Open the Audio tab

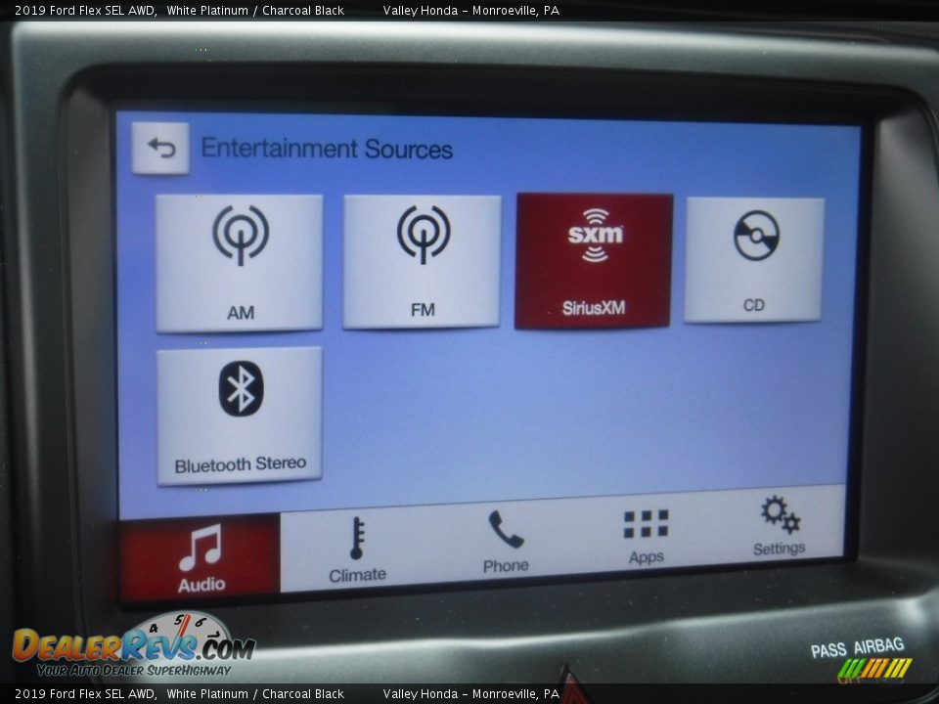(200, 557)
